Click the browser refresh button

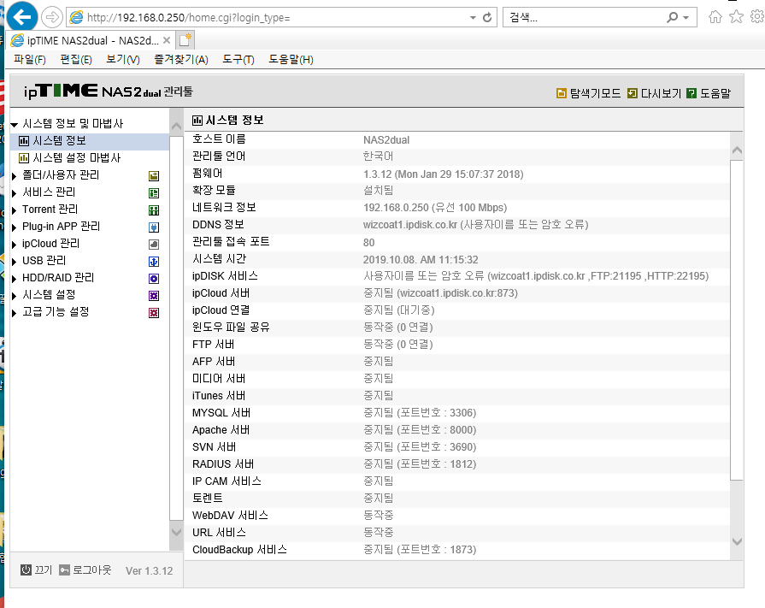[x=487, y=18]
